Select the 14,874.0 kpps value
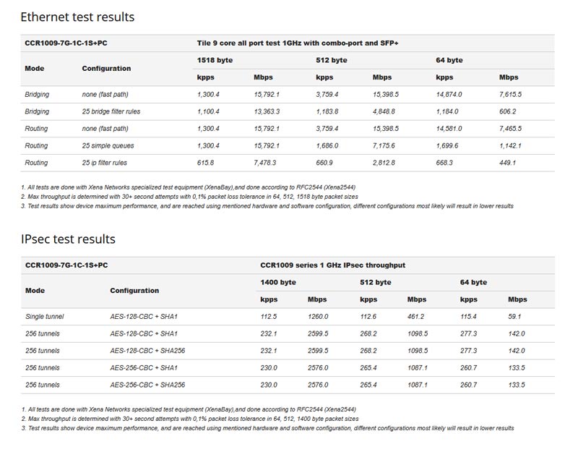The height and width of the screenshot is (452, 578). pos(449,95)
